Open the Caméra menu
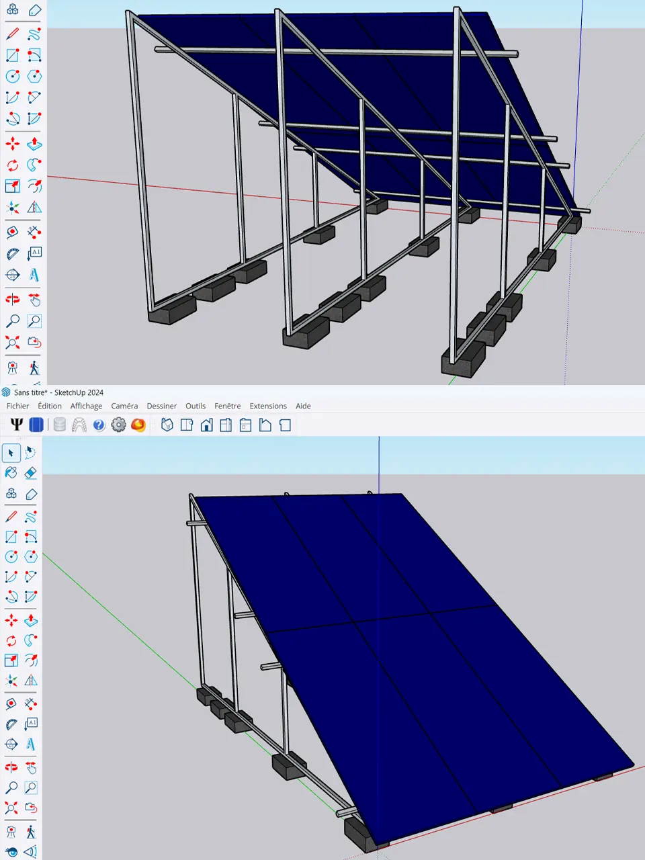The height and width of the screenshot is (860, 645). coord(124,406)
